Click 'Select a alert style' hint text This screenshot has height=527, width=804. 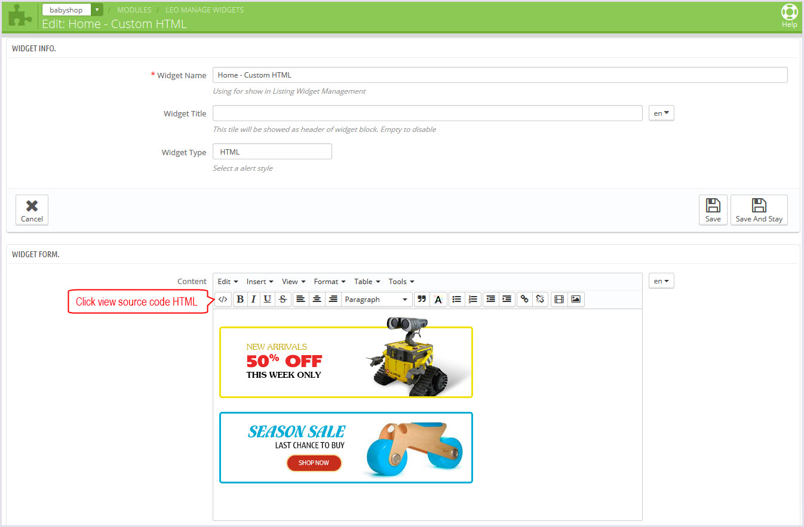(x=243, y=168)
